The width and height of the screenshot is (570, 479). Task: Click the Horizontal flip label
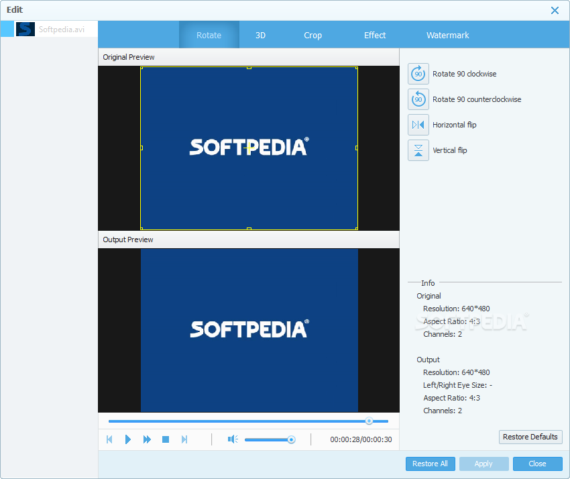click(455, 125)
